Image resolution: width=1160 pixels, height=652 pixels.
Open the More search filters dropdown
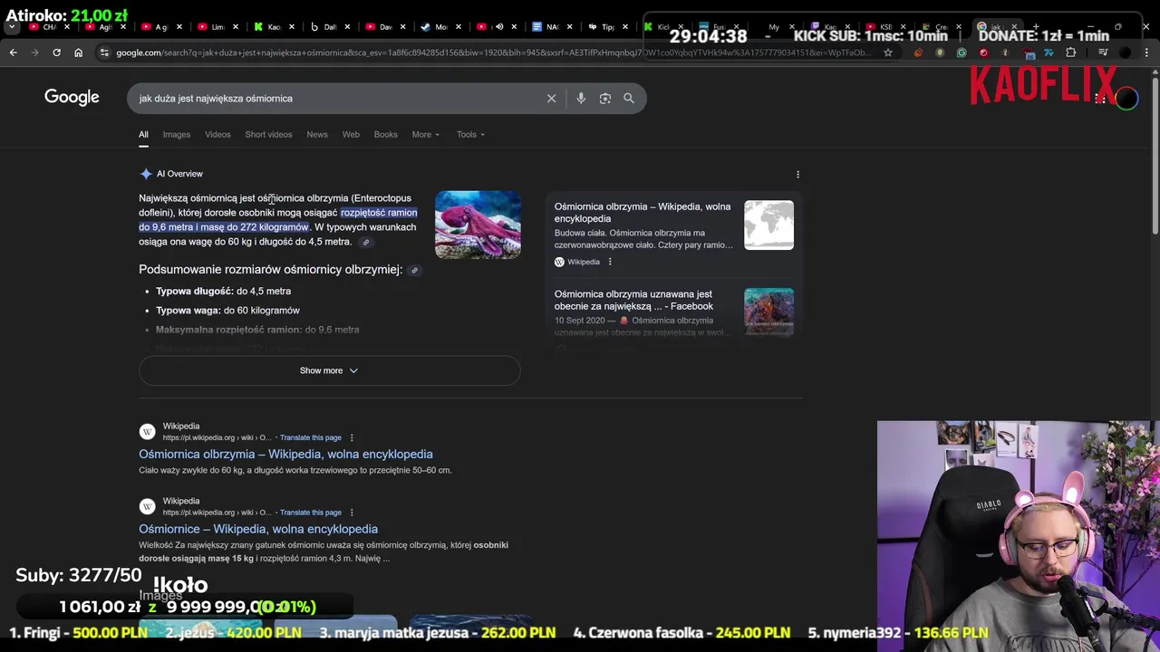(x=425, y=135)
